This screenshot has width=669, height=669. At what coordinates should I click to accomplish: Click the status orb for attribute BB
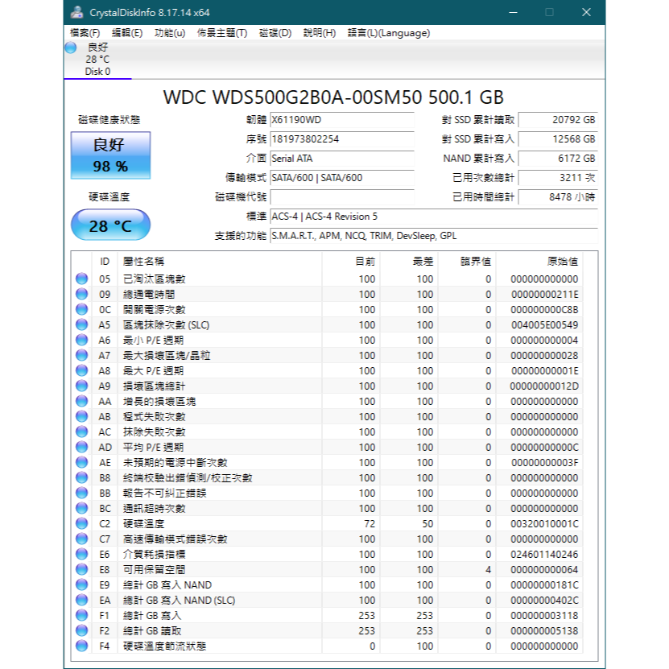coord(81,493)
